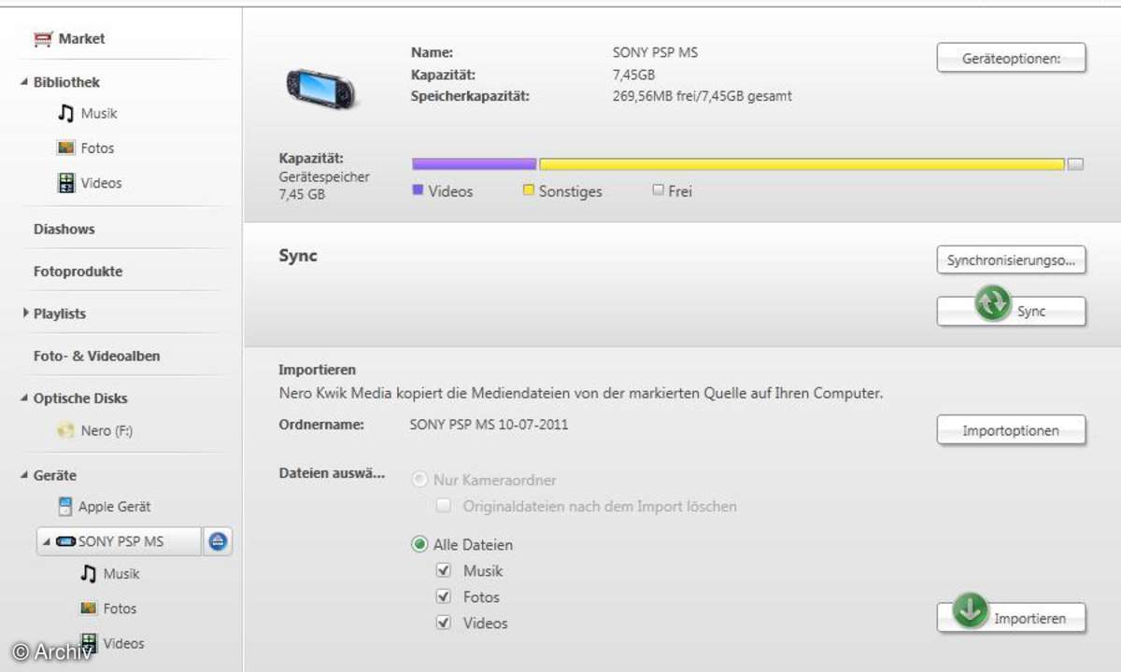Click the purple Videos capacity bar segment
Viewport: 1121px width, 672px height.
[x=474, y=164]
